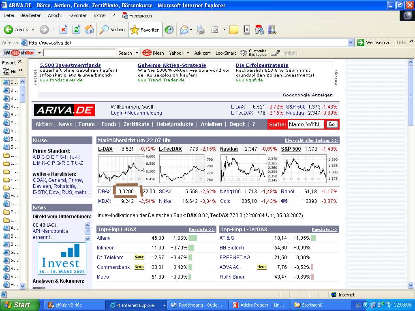Click the Dt. Telekom News badge
The width and height of the screenshot is (415, 311).
point(139,257)
